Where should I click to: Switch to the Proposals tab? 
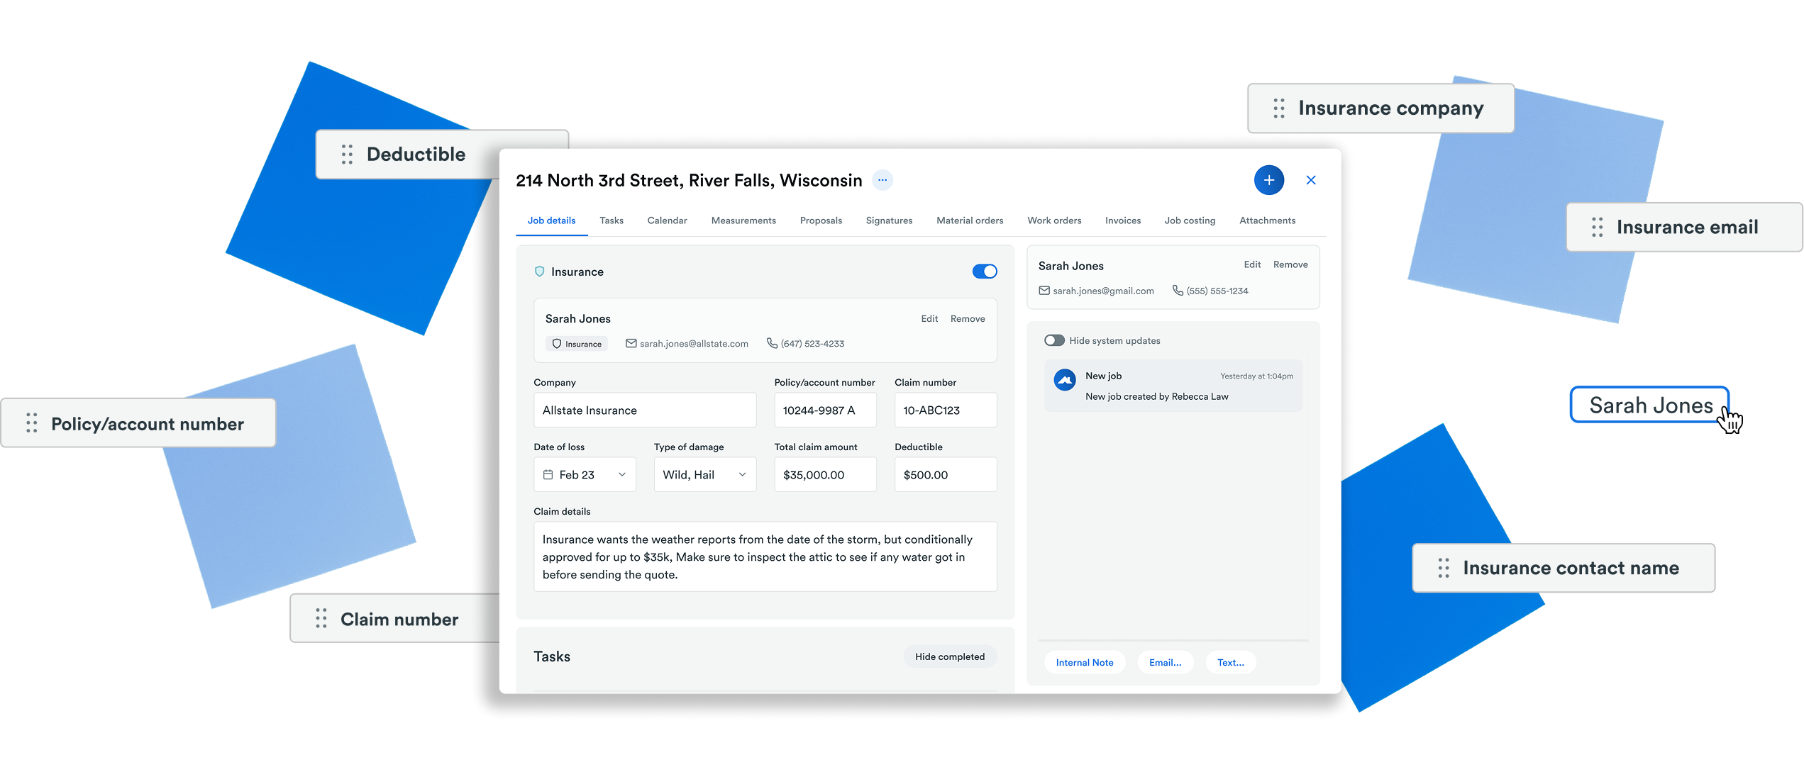[821, 220]
